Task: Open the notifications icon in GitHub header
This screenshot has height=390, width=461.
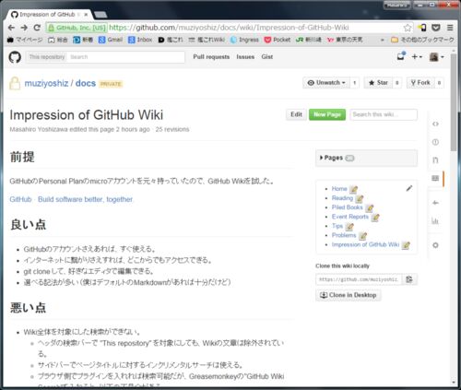Action: click(x=401, y=56)
